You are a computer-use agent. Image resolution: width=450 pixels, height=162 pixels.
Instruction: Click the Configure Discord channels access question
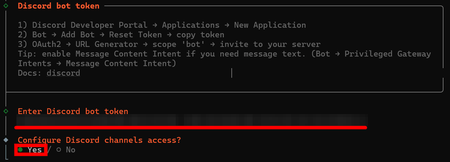[99, 140]
